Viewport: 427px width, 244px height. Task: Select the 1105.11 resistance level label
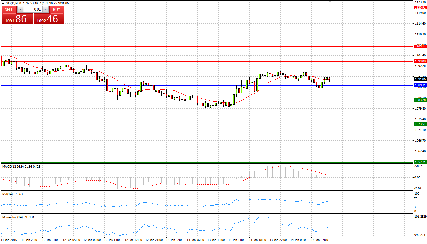pos(420,46)
